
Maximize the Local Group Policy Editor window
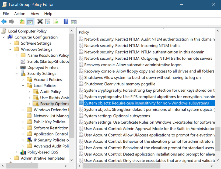(x=197, y=5)
